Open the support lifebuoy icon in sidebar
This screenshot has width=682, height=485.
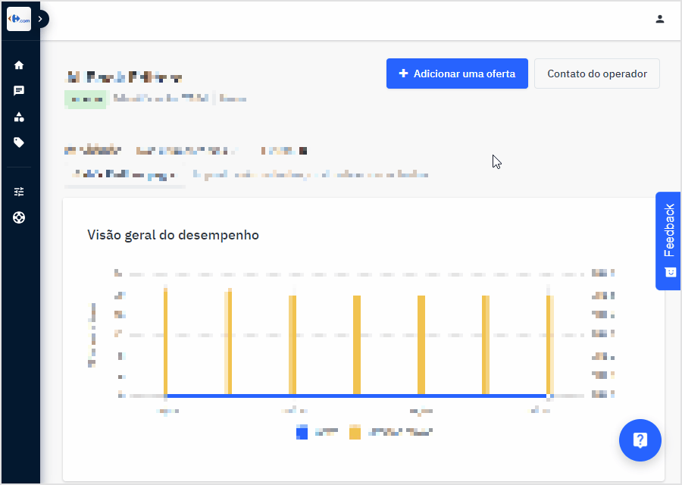pyautogui.click(x=19, y=217)
